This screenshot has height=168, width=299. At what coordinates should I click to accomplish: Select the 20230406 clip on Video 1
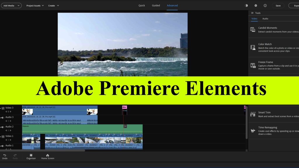(27, 139)
